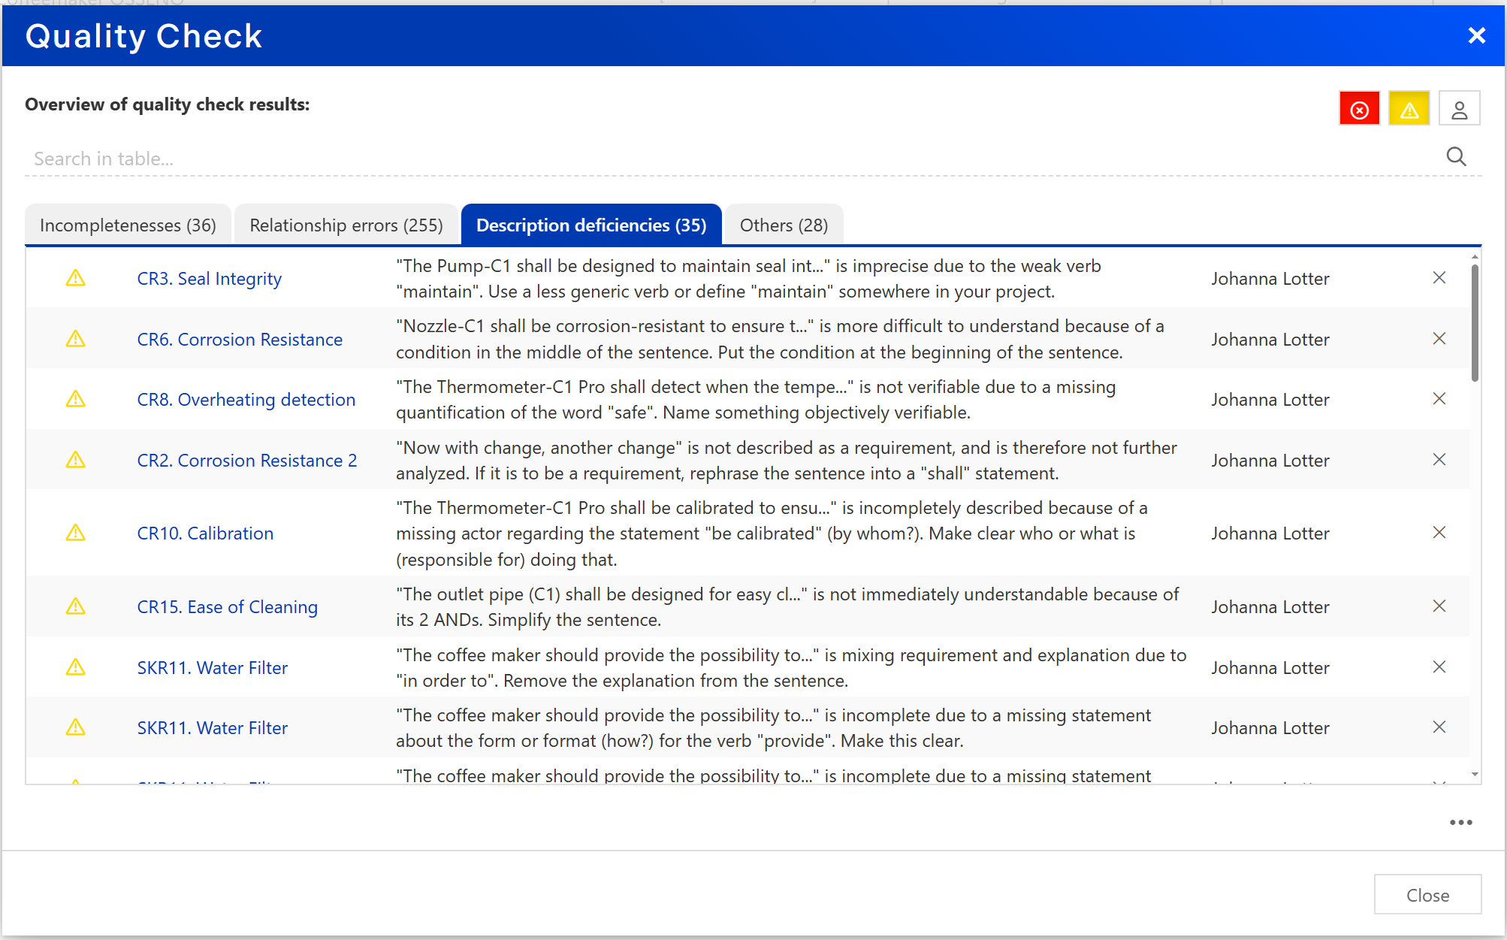The width and height of the screenshot is (1507, 940).
Task: Dismiss the CR3 Seal Integrity finding
Action: [1439, 278]
